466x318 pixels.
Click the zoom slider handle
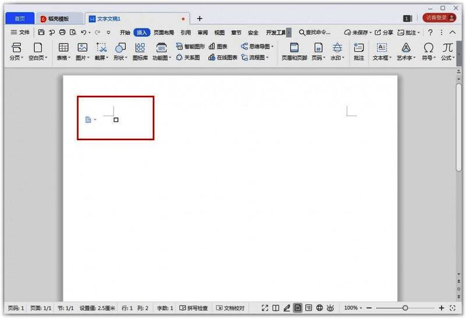click(x=405, y=308)
